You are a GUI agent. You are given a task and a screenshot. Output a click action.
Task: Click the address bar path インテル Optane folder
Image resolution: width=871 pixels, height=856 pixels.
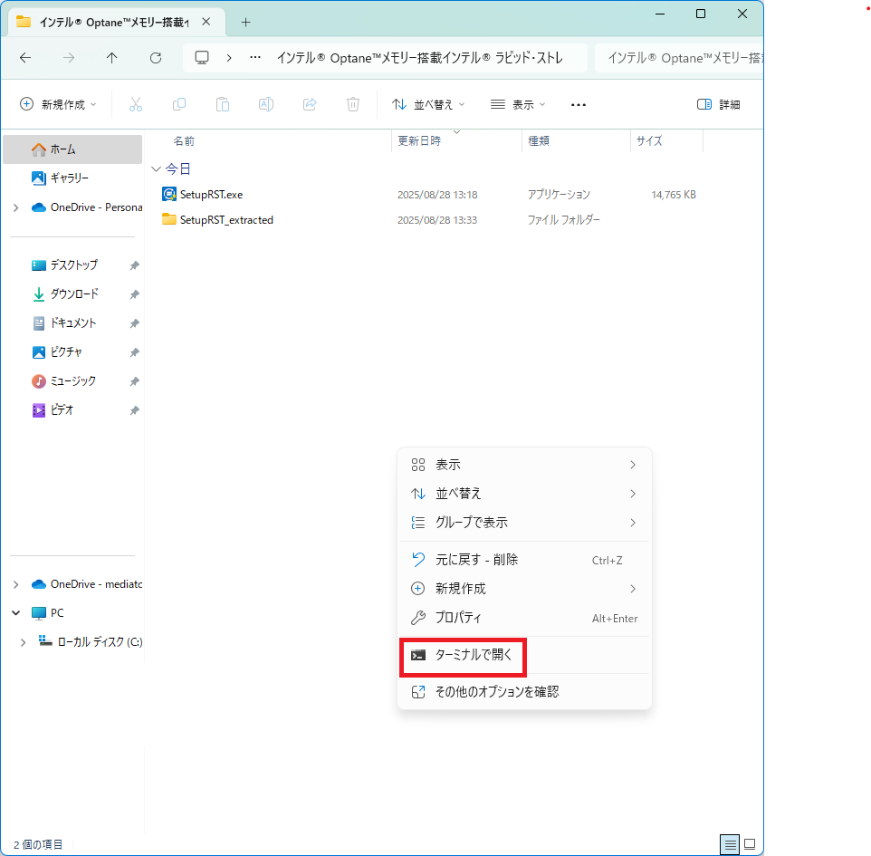click(420, 58)
